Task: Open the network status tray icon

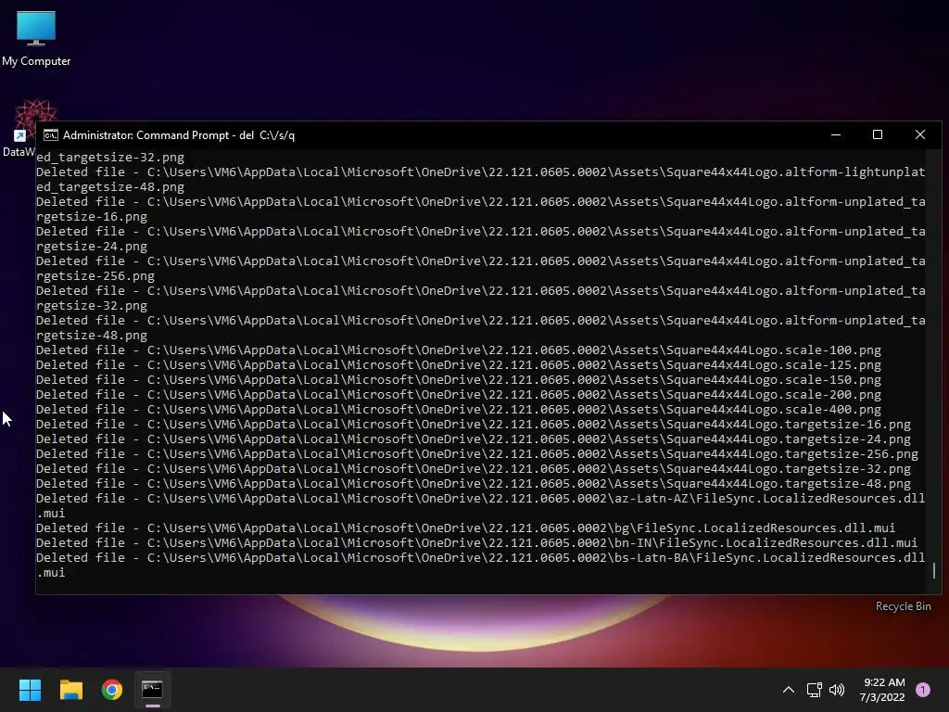Action: [814, 690]
